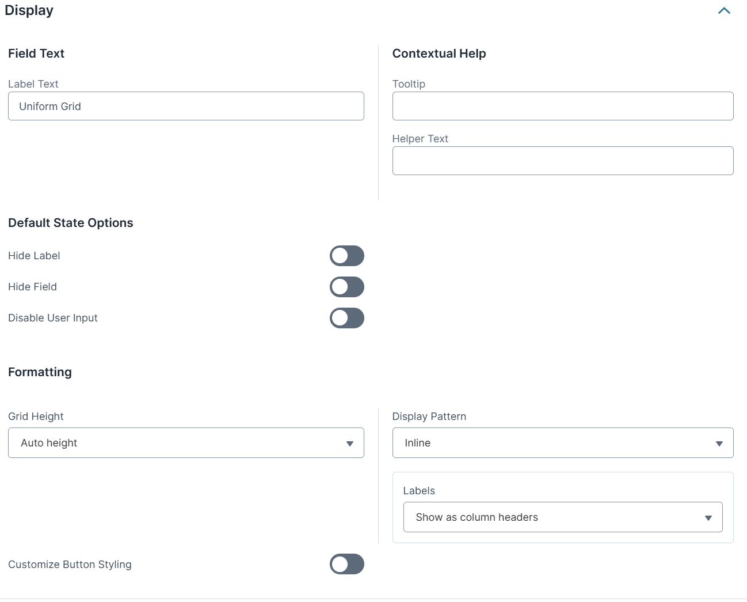Viewport: 747px width, 602px height.
Task: Turn on the Hide Field switch
Action: click(x=346, y=287)
